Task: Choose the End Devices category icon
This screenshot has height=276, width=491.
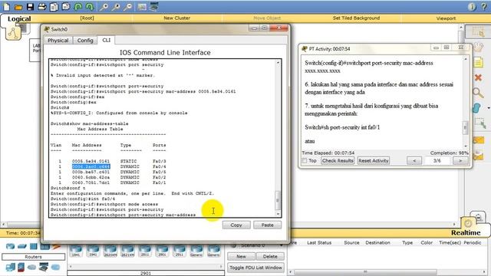Action: (x=10, y=268)
